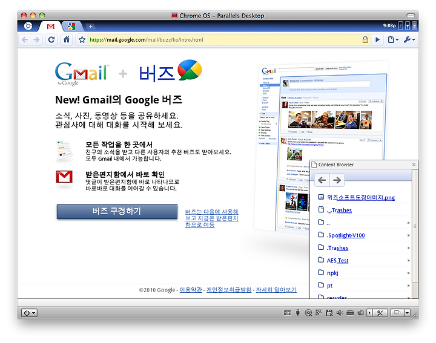The width and height of the screenshot is (436, 343).
Task: Open Parallels view mode dropdown arrow
Action: 407,313
